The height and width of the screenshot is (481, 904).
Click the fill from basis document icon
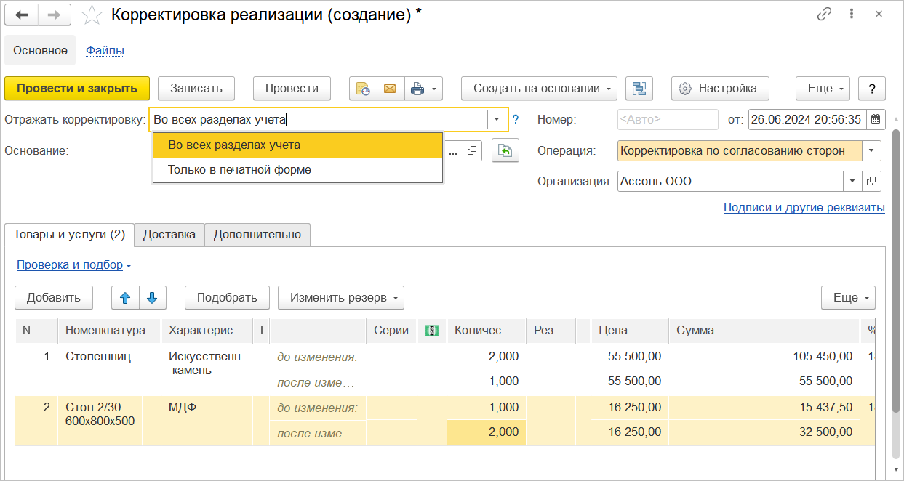pyautogui.click(x=505, y=150)
